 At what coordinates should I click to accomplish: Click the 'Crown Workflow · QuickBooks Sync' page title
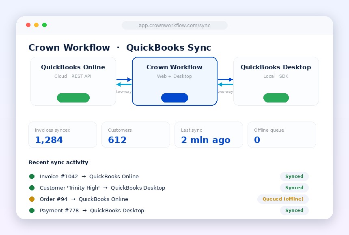pos(120,47)
